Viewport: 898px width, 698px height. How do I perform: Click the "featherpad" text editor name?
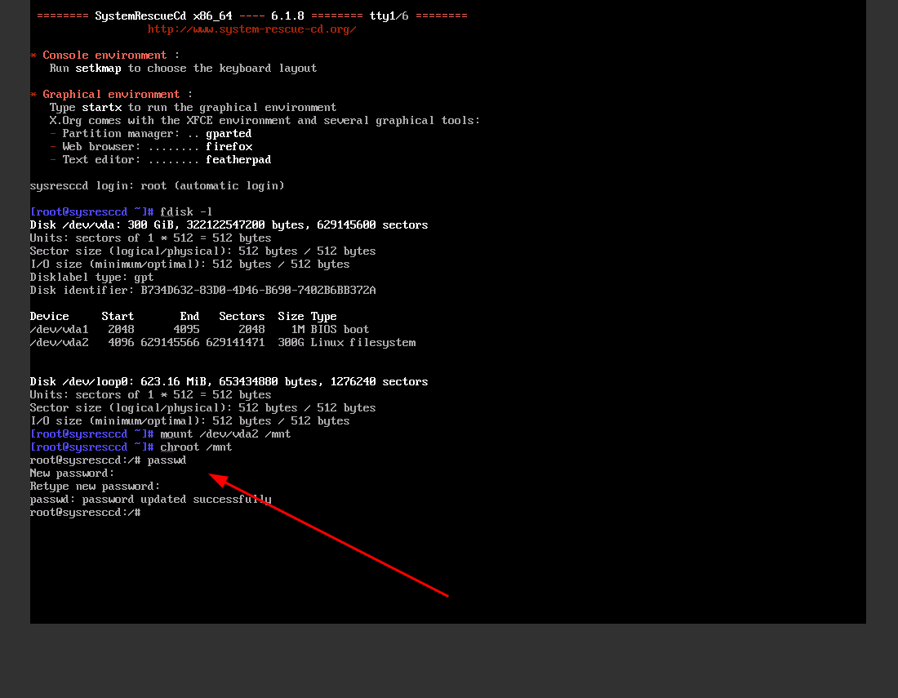[x=238, y=160]
